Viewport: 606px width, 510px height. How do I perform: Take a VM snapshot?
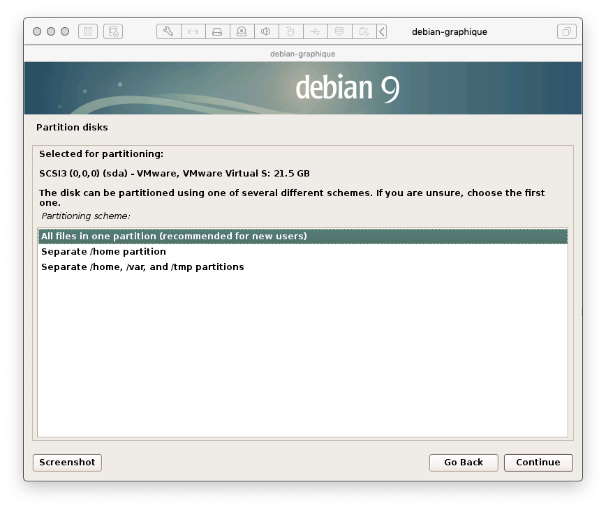click(x=113, y=31)
